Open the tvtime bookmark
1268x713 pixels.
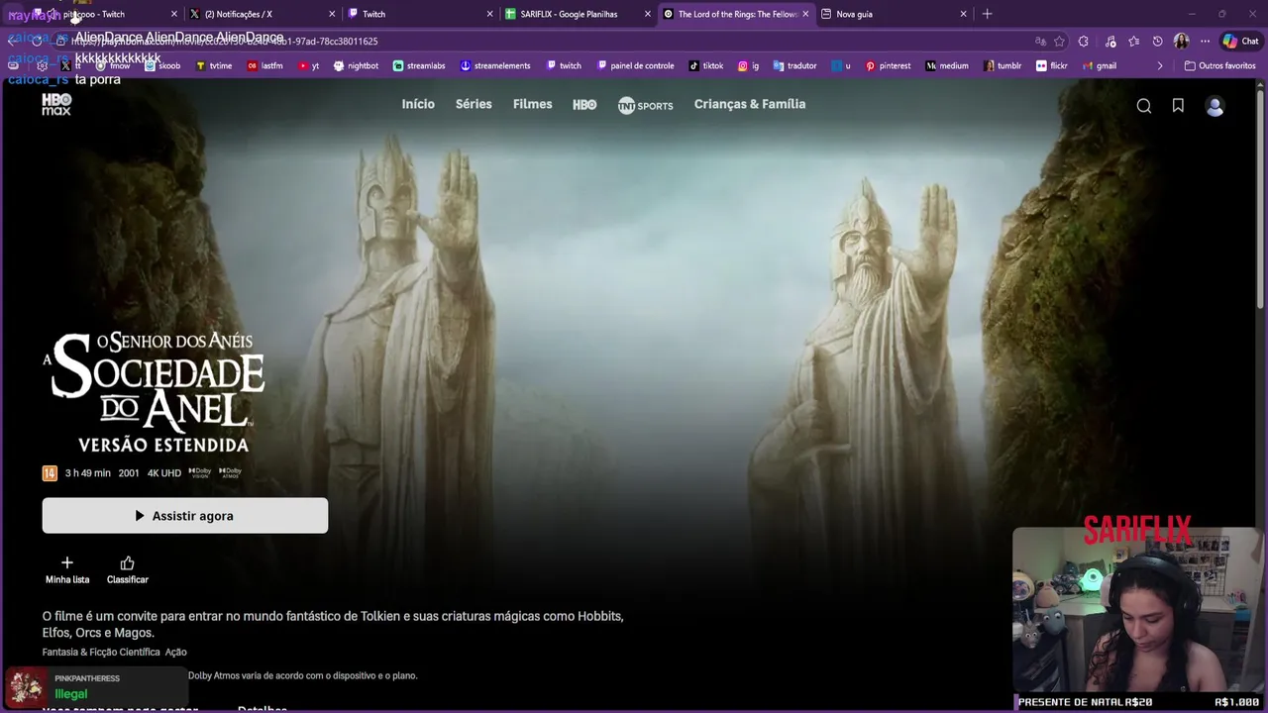tap(214, 65)
